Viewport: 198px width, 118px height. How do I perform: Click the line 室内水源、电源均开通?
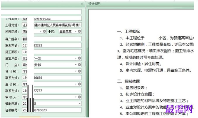(x=156, y=71)
